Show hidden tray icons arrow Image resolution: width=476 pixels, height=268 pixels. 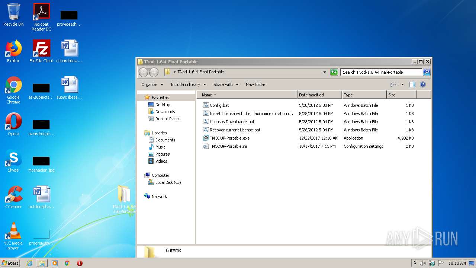[x=415, y=263]
